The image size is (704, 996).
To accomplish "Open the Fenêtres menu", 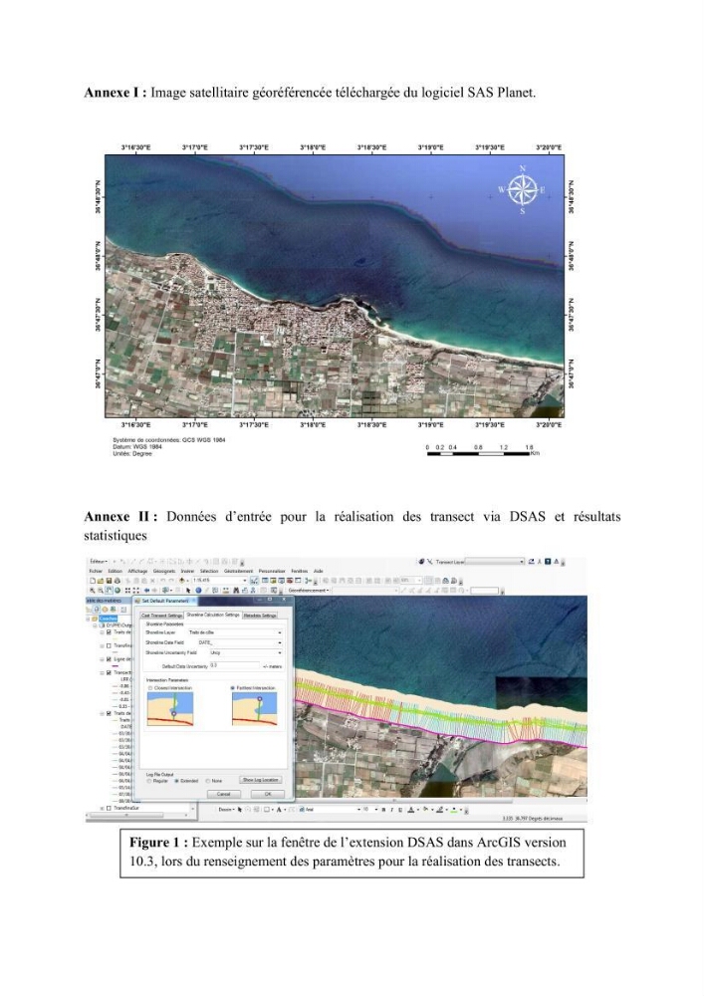I will 300,571.
